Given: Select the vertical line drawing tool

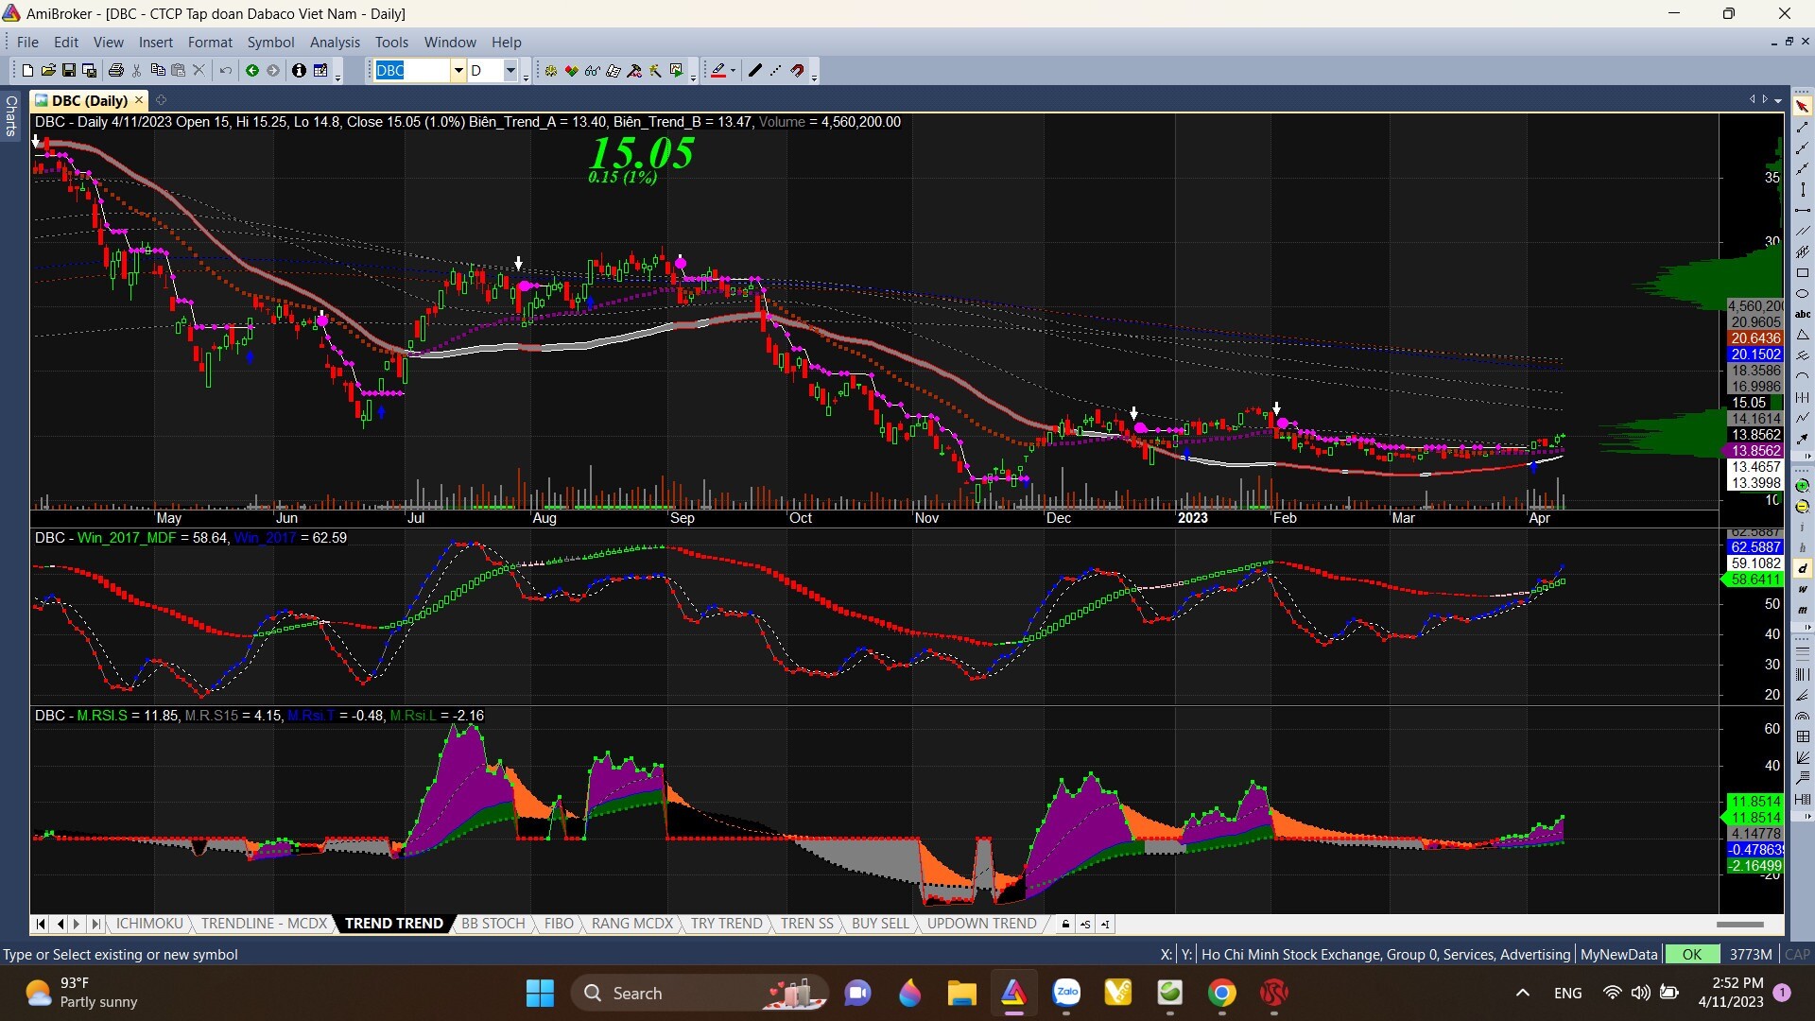Looking at the screenshot, I should (x=1802, y=189).
